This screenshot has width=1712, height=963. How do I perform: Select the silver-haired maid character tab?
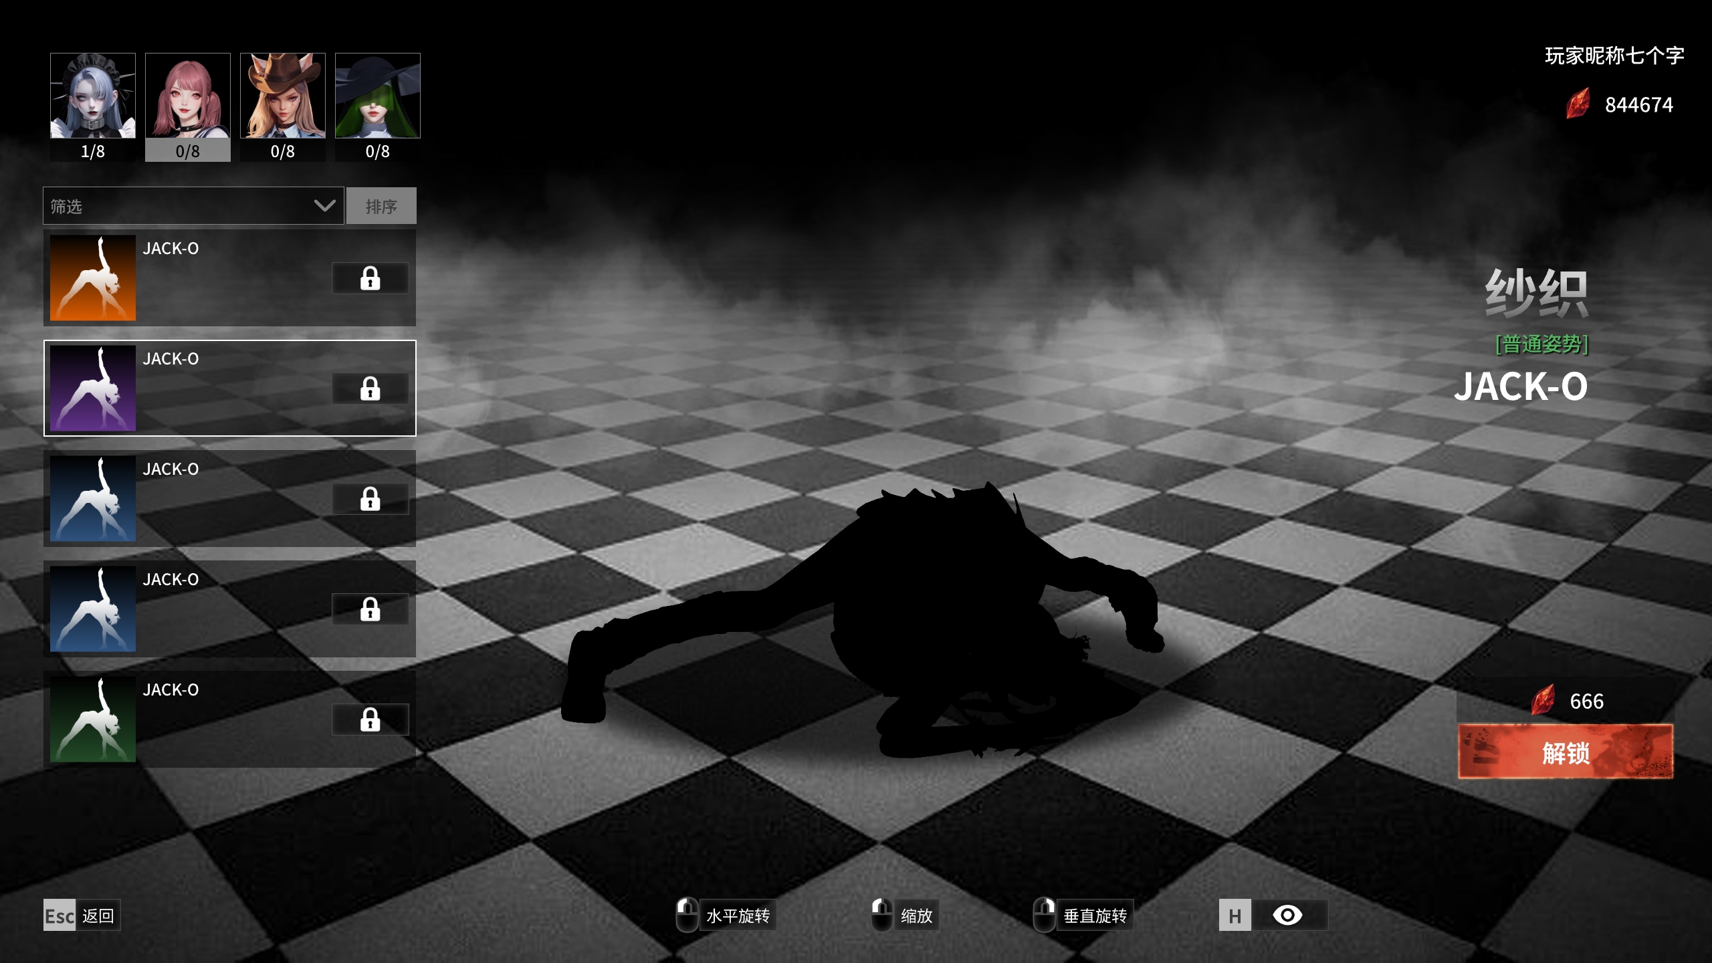click(x=93, y=96)
